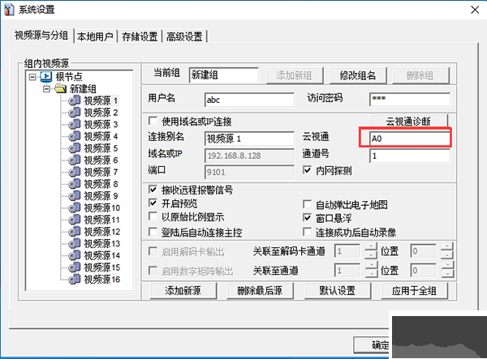Click the camera icon of 视频源12
This screenshot has height=359, width=487.
click(x=75, y=232)
